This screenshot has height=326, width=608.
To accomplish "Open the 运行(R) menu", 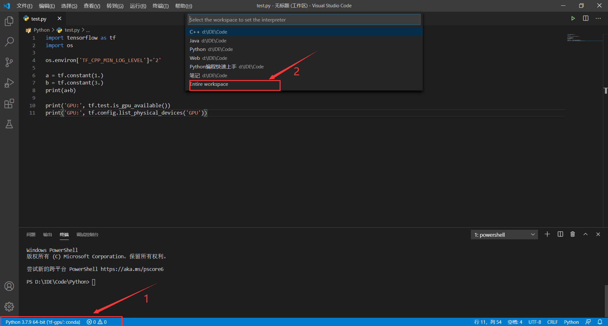I will click(138, 6).
